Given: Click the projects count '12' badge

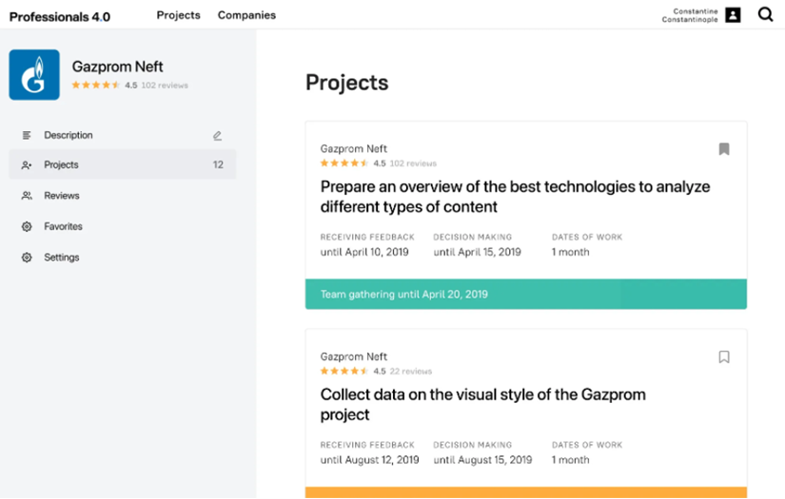Looking at the screenshot, I should click(218, 164).
